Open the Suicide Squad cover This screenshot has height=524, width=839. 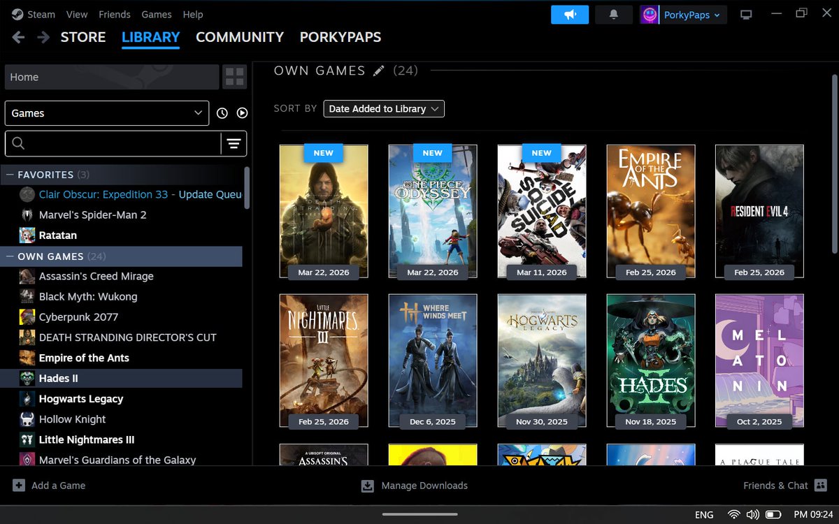click(542, 211)
